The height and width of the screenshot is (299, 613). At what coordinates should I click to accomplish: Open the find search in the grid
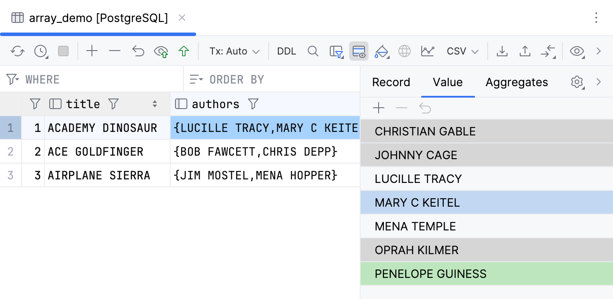313,51
